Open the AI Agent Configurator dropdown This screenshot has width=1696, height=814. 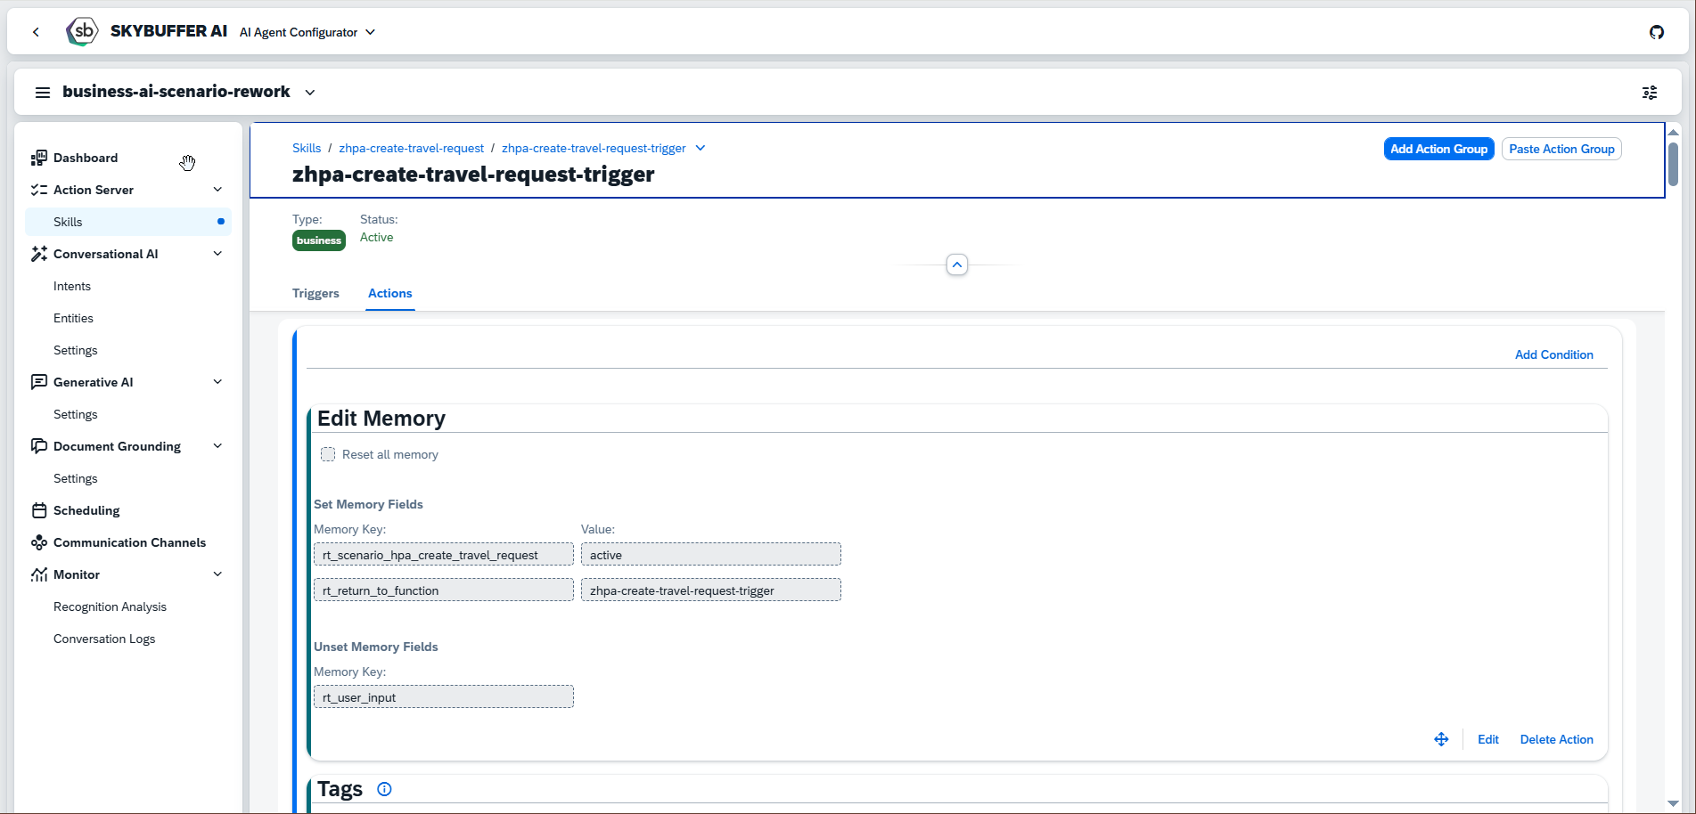(307, 32)
